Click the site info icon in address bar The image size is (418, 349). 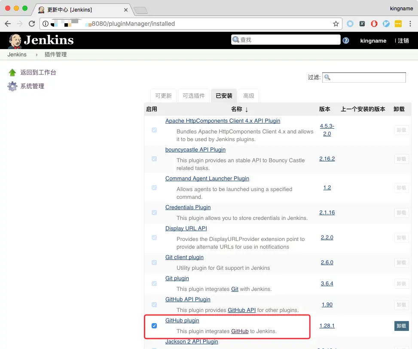(x=46, y=24)
